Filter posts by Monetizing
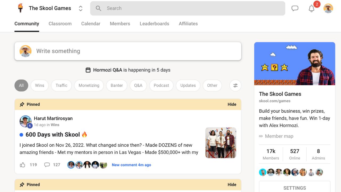Viewport: 341px width, 192px height. tap(89, 85)
